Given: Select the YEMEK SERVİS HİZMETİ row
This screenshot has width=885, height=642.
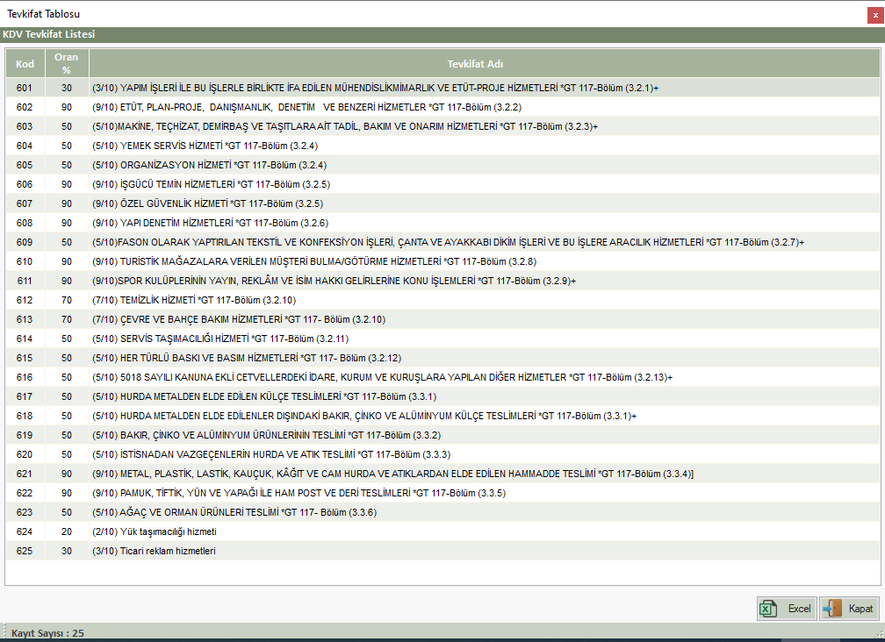Looking at the screenshot, I should coord(443,146).
